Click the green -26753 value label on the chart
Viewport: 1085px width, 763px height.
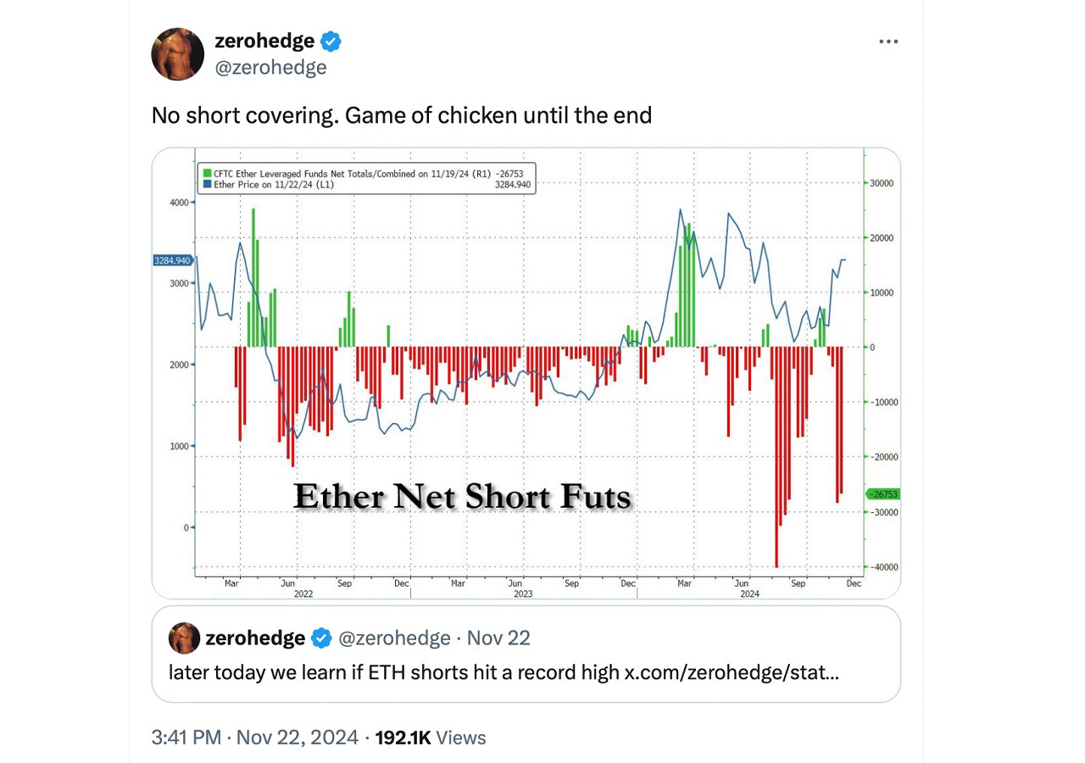coord(882,493)
